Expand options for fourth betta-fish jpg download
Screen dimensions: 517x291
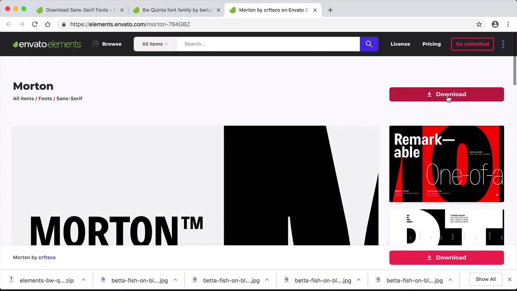[450, 280]
